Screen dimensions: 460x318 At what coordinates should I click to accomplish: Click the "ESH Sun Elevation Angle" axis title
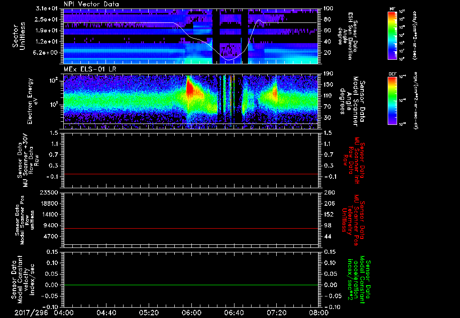tap(347, 36)
